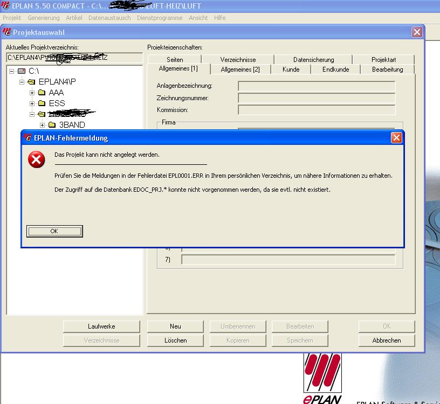Click the Neu button

click(175, 326)
